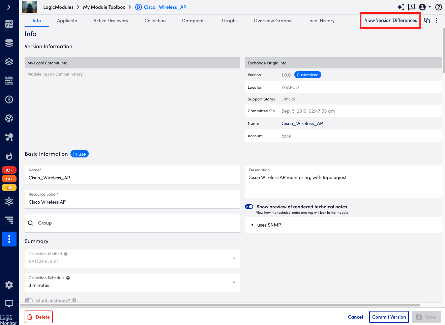The height and width of the screenshot is (325, 445).
Task: Switch to the Datapoints tab
Action: [x=194, y=21]
